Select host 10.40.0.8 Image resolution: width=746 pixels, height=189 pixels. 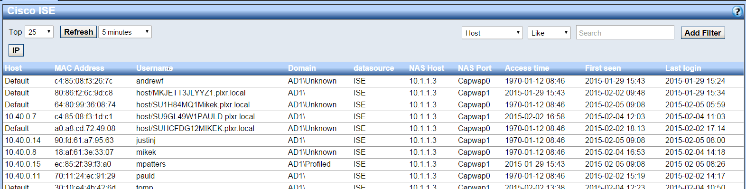click(x=20, y=152)
